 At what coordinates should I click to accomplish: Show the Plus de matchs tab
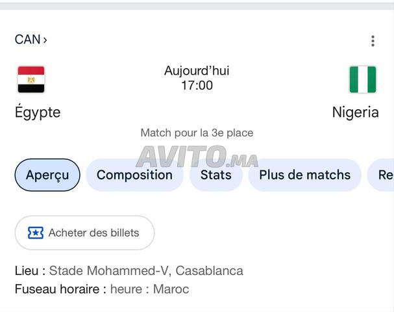pos(304,175)
